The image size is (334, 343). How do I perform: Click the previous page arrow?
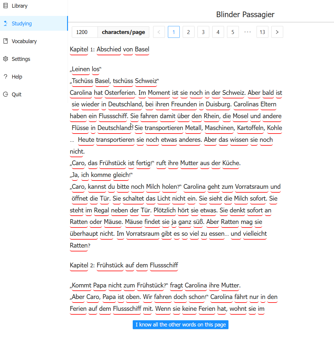pos(159,32)
